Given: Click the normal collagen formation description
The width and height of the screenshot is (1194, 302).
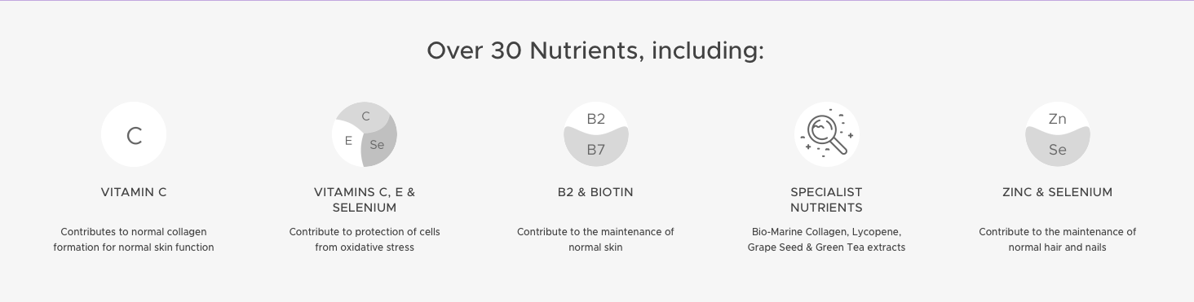Looking at the screenshot, I should [134, 239].
